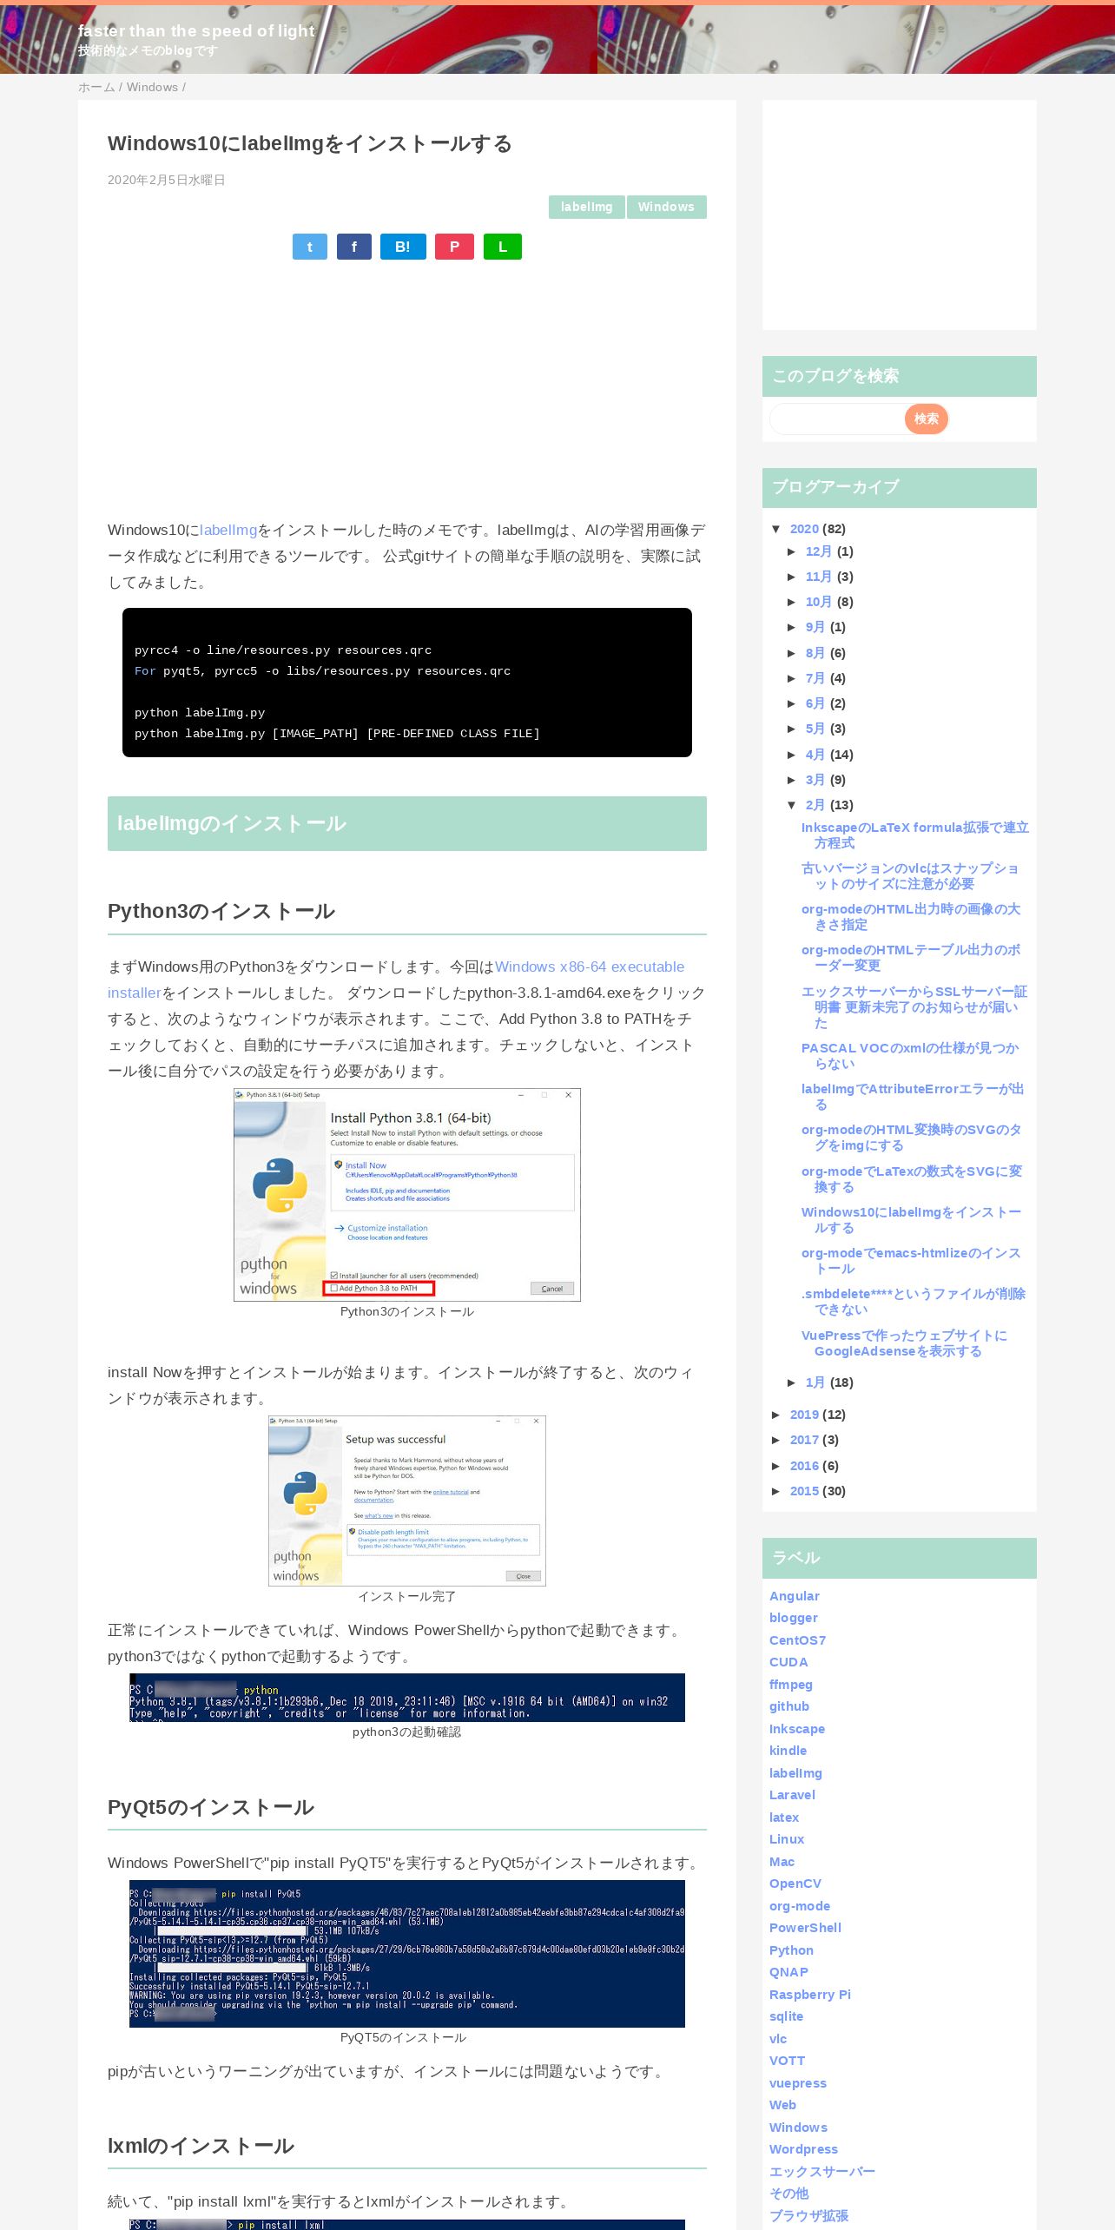Open the Windows breadcrumb link
This screenshot has width=1115, height=2230.
pos(152,87)
